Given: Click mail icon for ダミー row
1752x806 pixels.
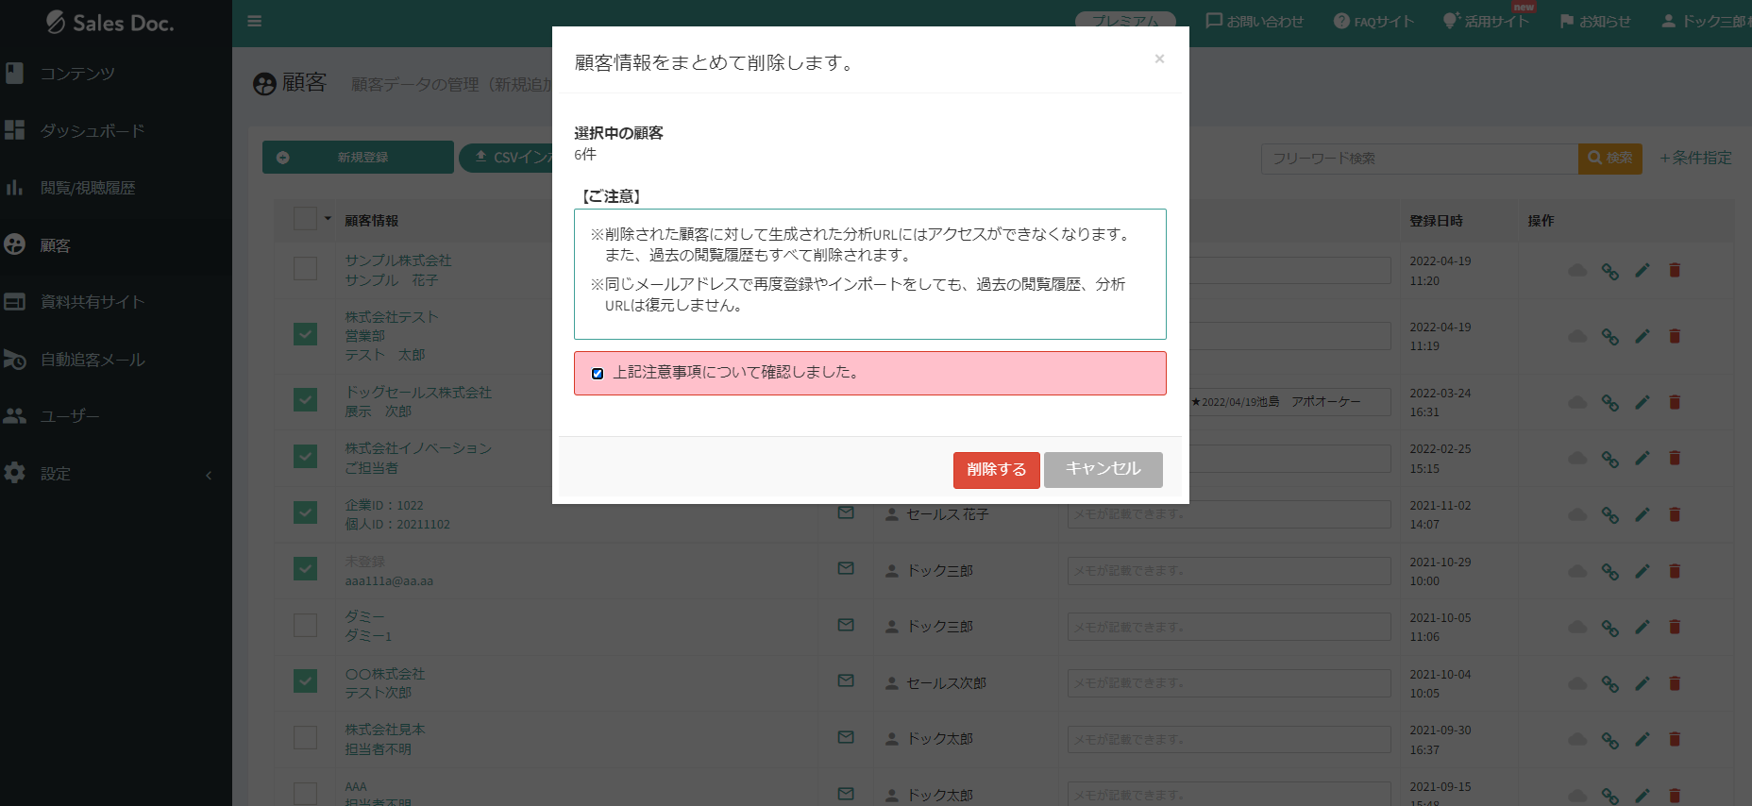Looking at the screenshot, I should 846,626.
